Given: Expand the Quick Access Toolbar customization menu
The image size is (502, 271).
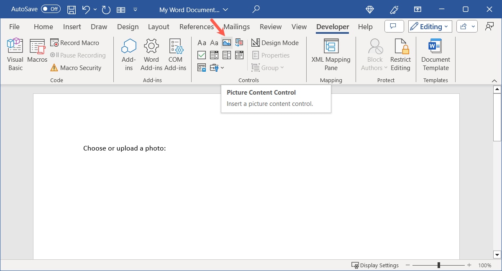Looking at the screenshot, I should coord(135,9).
